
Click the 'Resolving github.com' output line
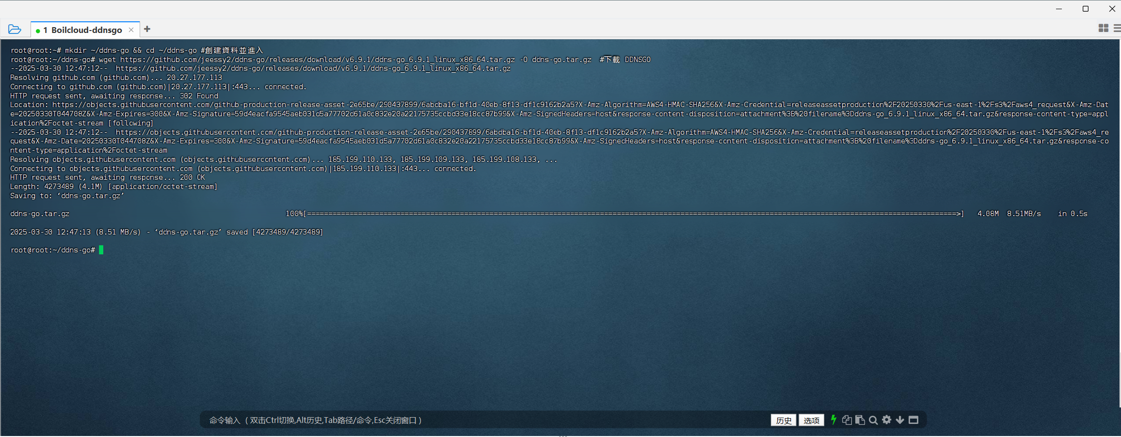(x=116, y=78)
